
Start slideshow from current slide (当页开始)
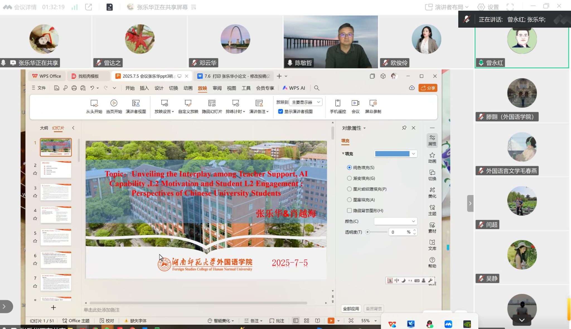[x=114, y=104]
